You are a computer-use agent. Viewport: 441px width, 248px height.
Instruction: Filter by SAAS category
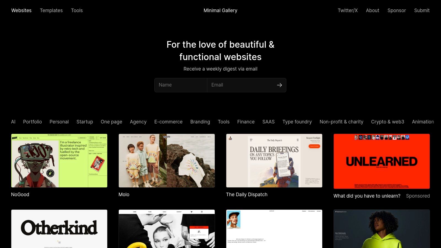pos(268,122)
